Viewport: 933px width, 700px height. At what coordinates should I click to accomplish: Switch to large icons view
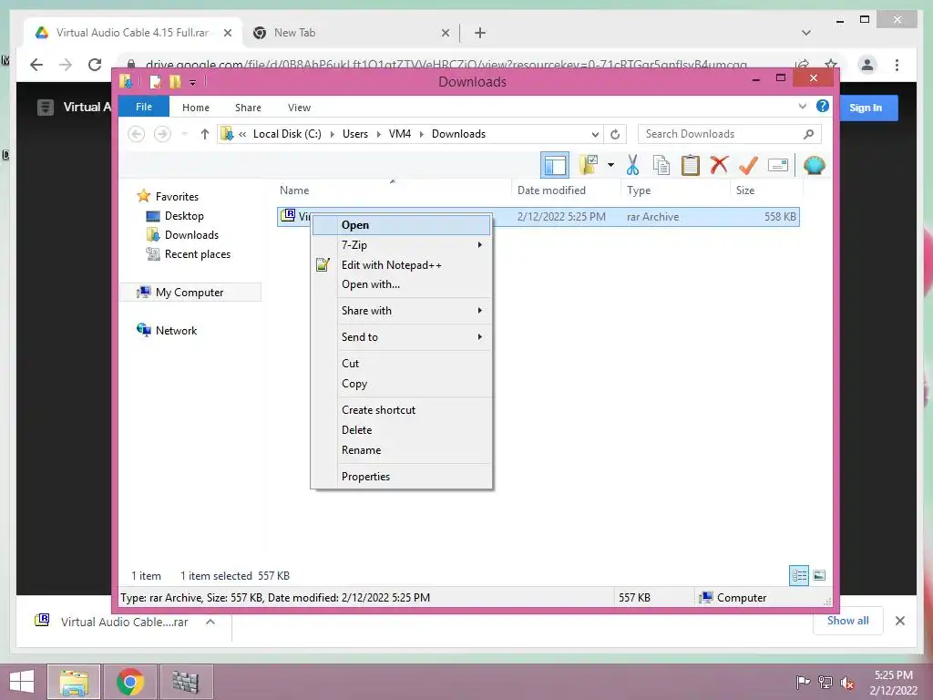point(819,575)
